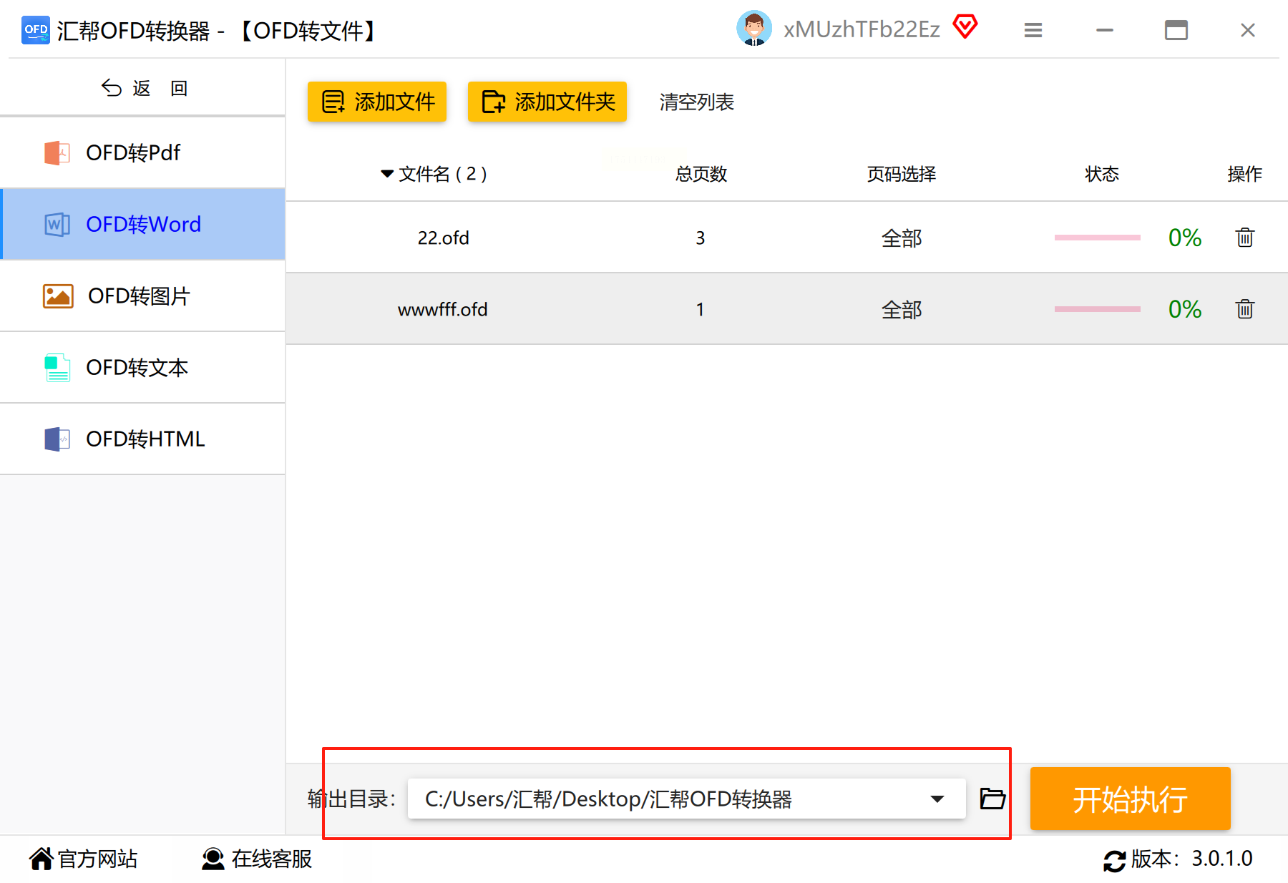Click the 添加文件 button
The width and height of the screenshot is (1288, 883).
coord(377,102)
